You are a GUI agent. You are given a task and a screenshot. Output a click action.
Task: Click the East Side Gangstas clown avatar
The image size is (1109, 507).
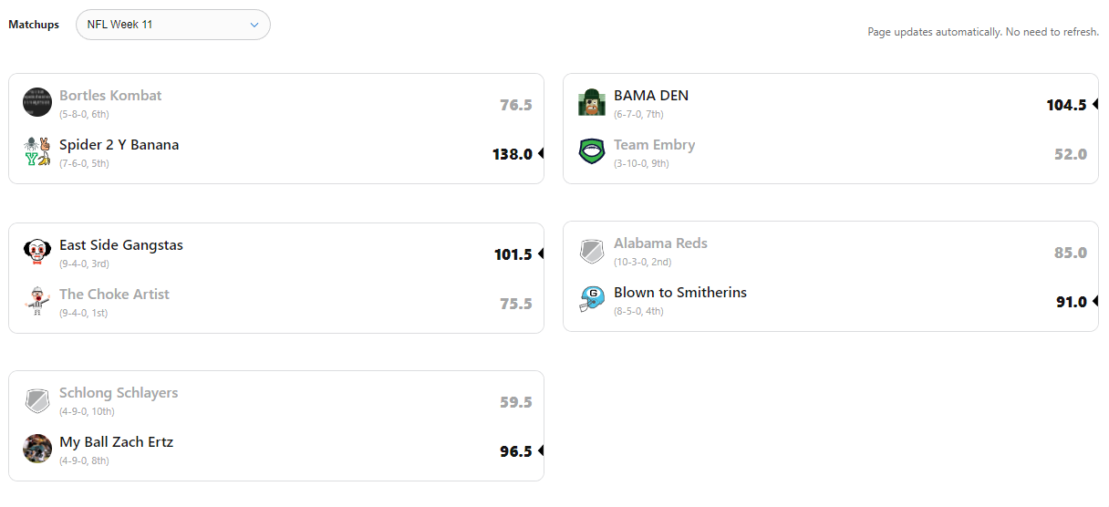[x=37, y=252]
